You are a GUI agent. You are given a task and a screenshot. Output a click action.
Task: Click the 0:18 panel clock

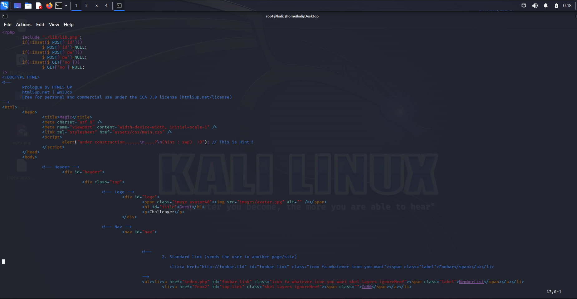click(567, 6)
